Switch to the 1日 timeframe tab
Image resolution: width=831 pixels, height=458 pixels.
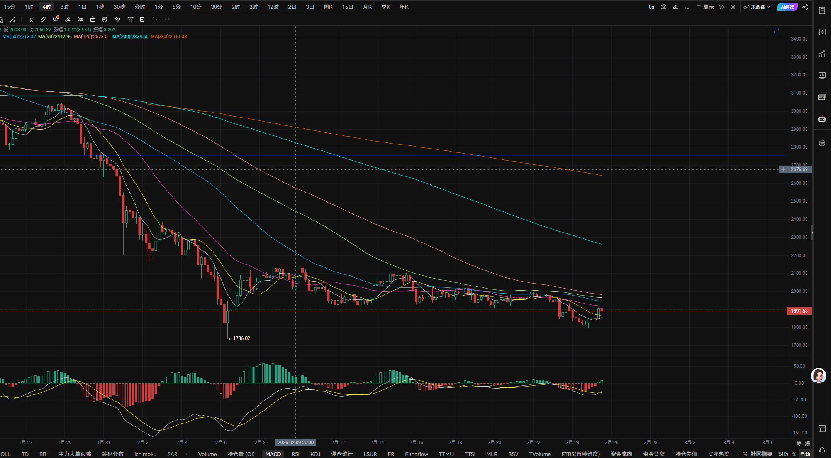point(82,7)
